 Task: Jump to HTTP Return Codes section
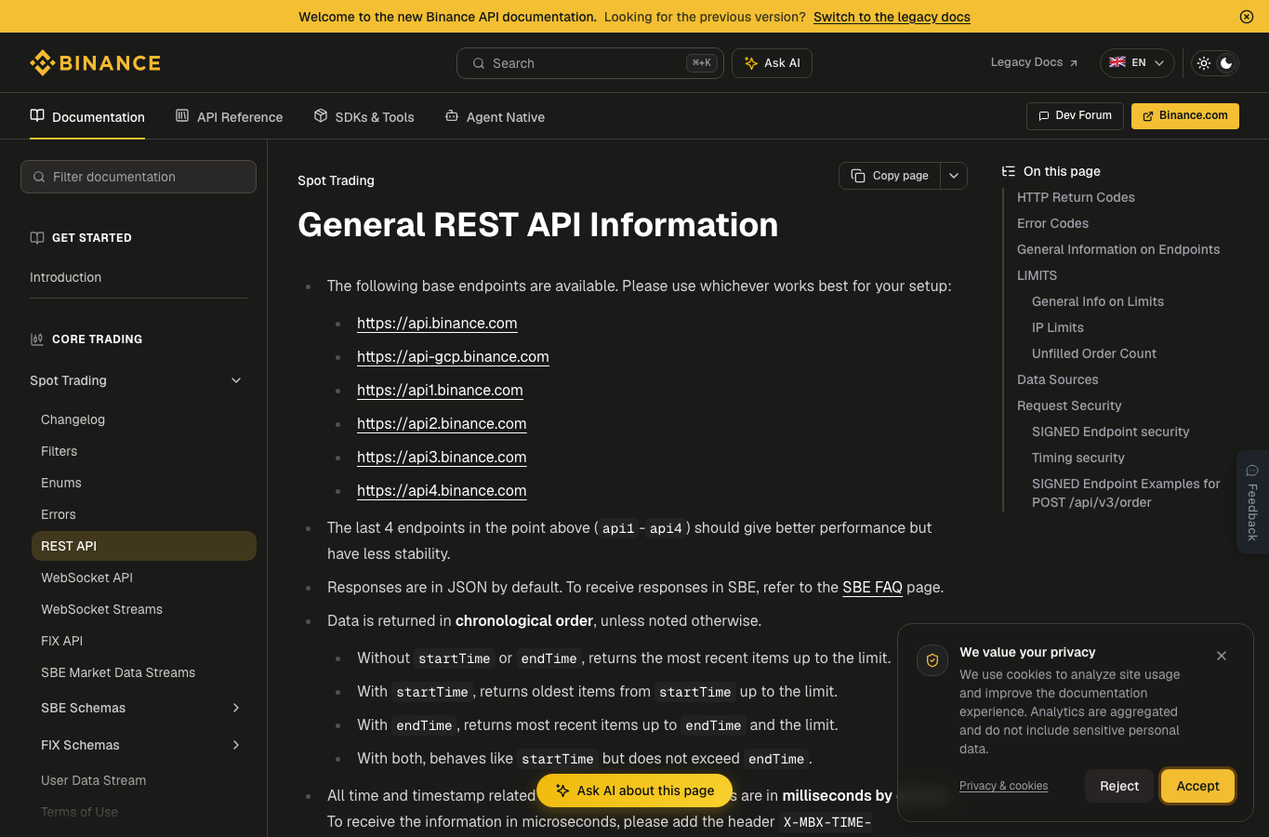pos(1076,197)
